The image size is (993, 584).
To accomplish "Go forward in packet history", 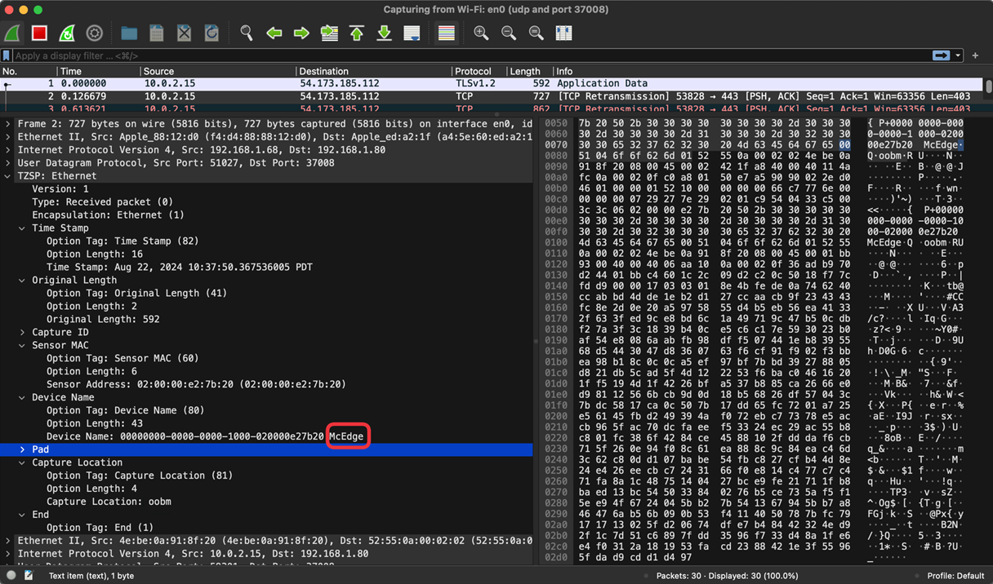I will point(301,33).
